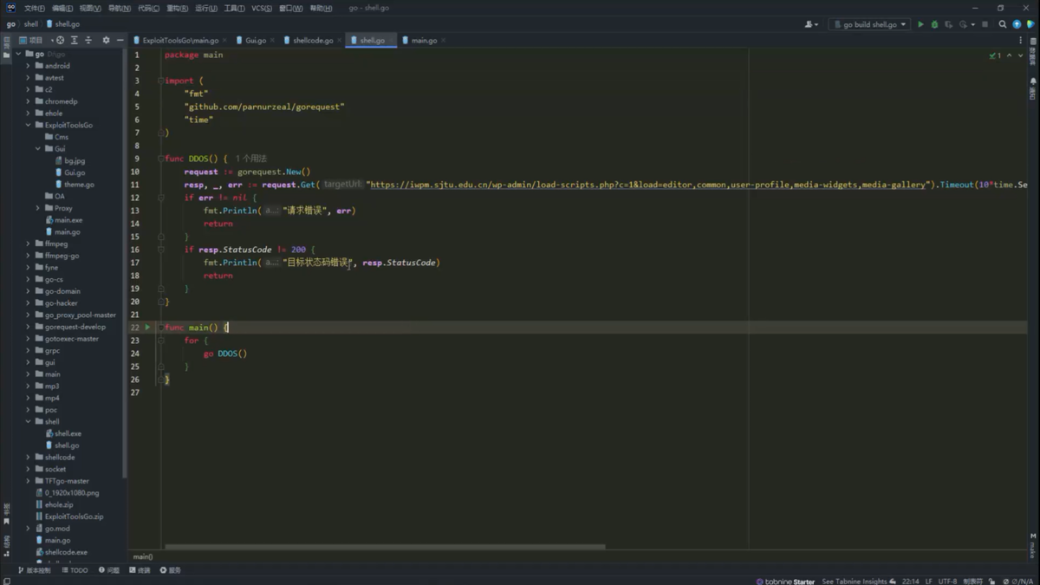Screen dimensions: 1040x585
Task: Click tabnine Starter in status bar
Action: click(x=785, y=582)
